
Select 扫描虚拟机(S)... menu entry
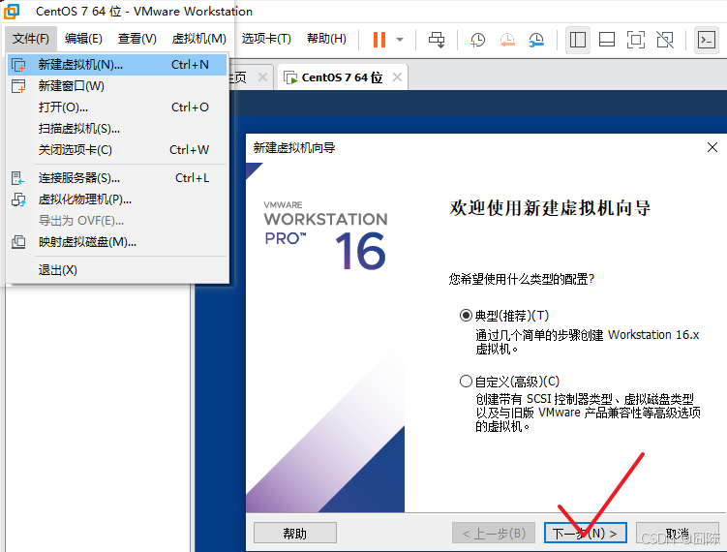coord(117,129)
